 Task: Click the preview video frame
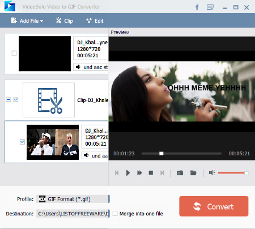pos(182,91)
